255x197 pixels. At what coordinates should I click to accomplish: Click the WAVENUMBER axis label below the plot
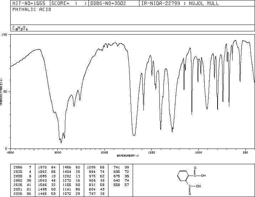coord(128,156)
